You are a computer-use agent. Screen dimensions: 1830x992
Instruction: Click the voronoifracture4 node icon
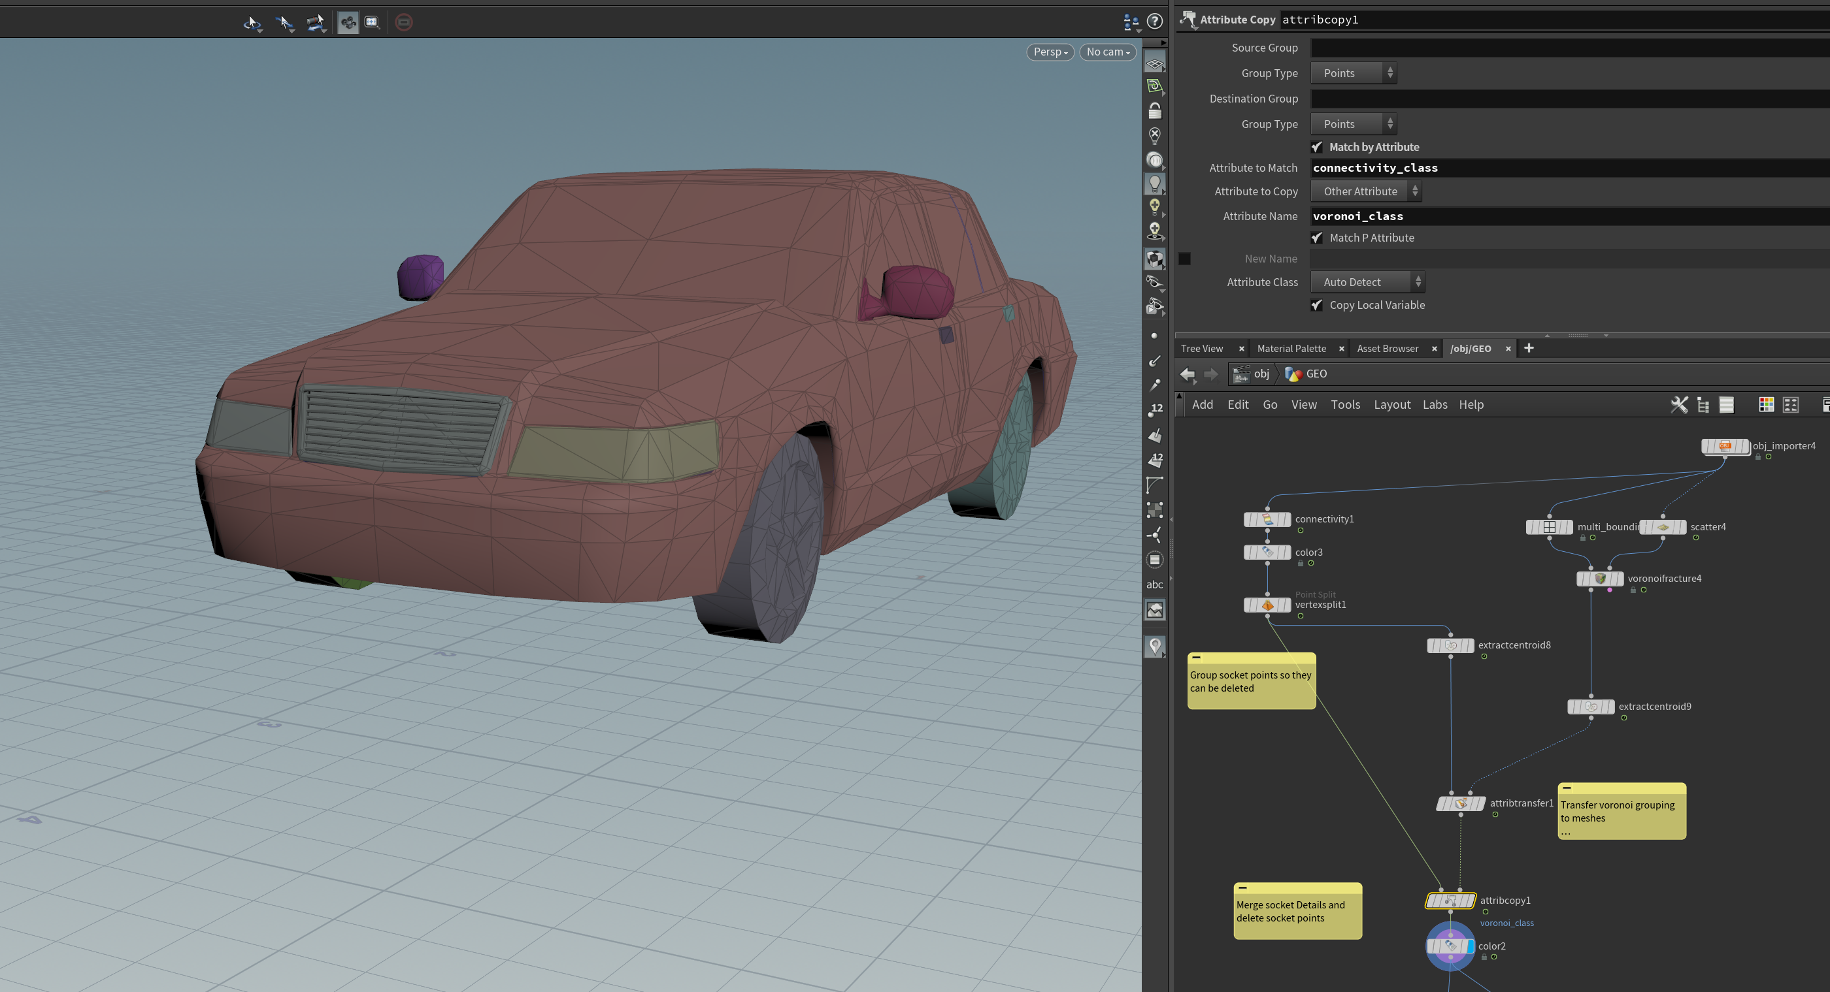pos(1600,579)
